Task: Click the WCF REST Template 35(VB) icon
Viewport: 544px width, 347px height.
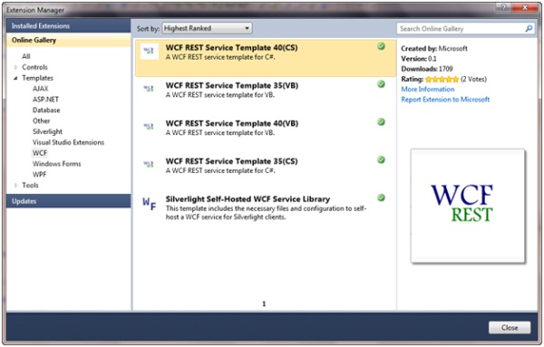Action: click(x=149, y=89)
